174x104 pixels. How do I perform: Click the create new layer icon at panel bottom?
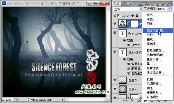(159, 101)
